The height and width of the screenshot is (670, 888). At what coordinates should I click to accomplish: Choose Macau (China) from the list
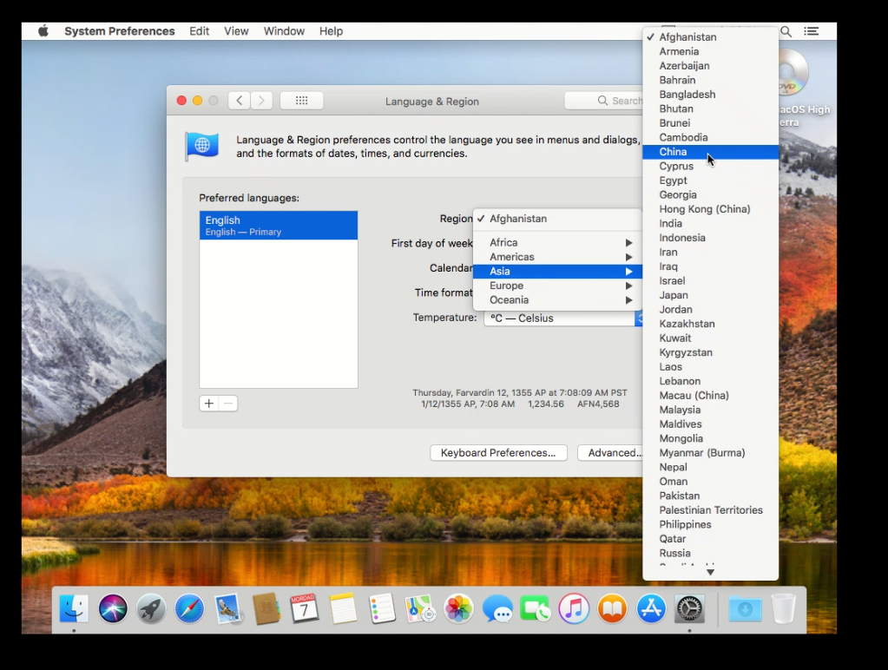coord(710,395)
